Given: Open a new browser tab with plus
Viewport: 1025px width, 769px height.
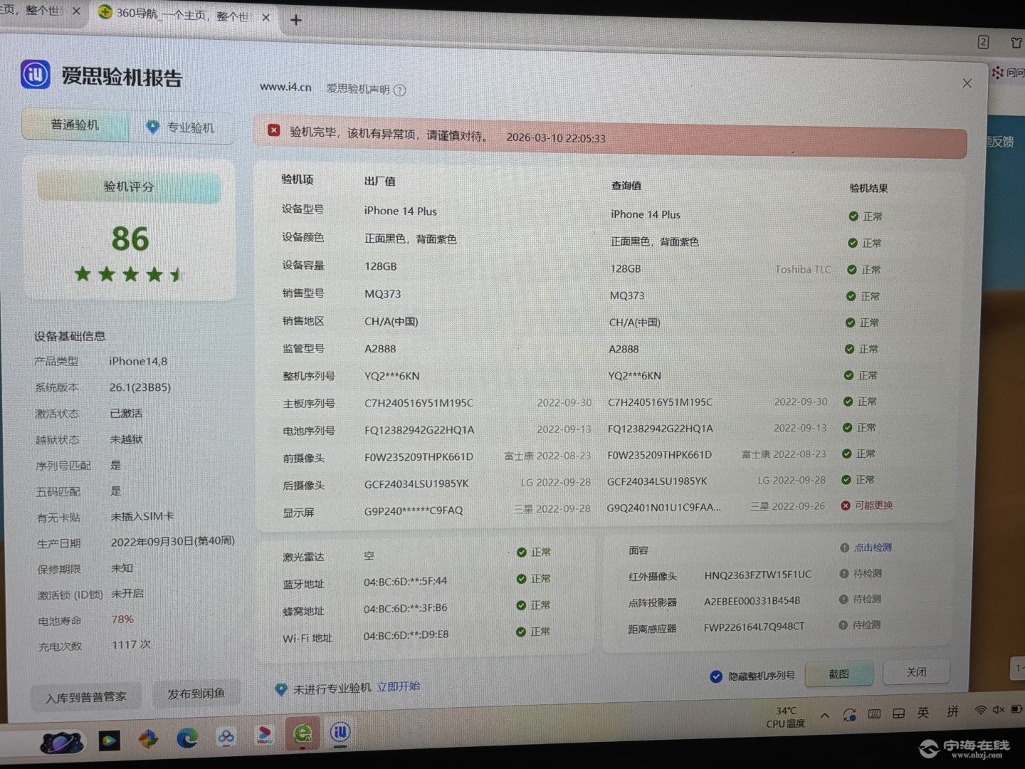Looking at the screenshot, I should coord(296,21).
